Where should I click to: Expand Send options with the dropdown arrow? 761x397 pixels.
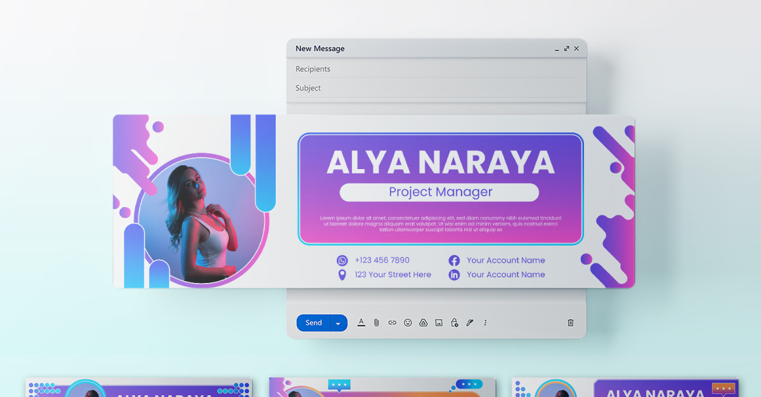tap(339, 322)
